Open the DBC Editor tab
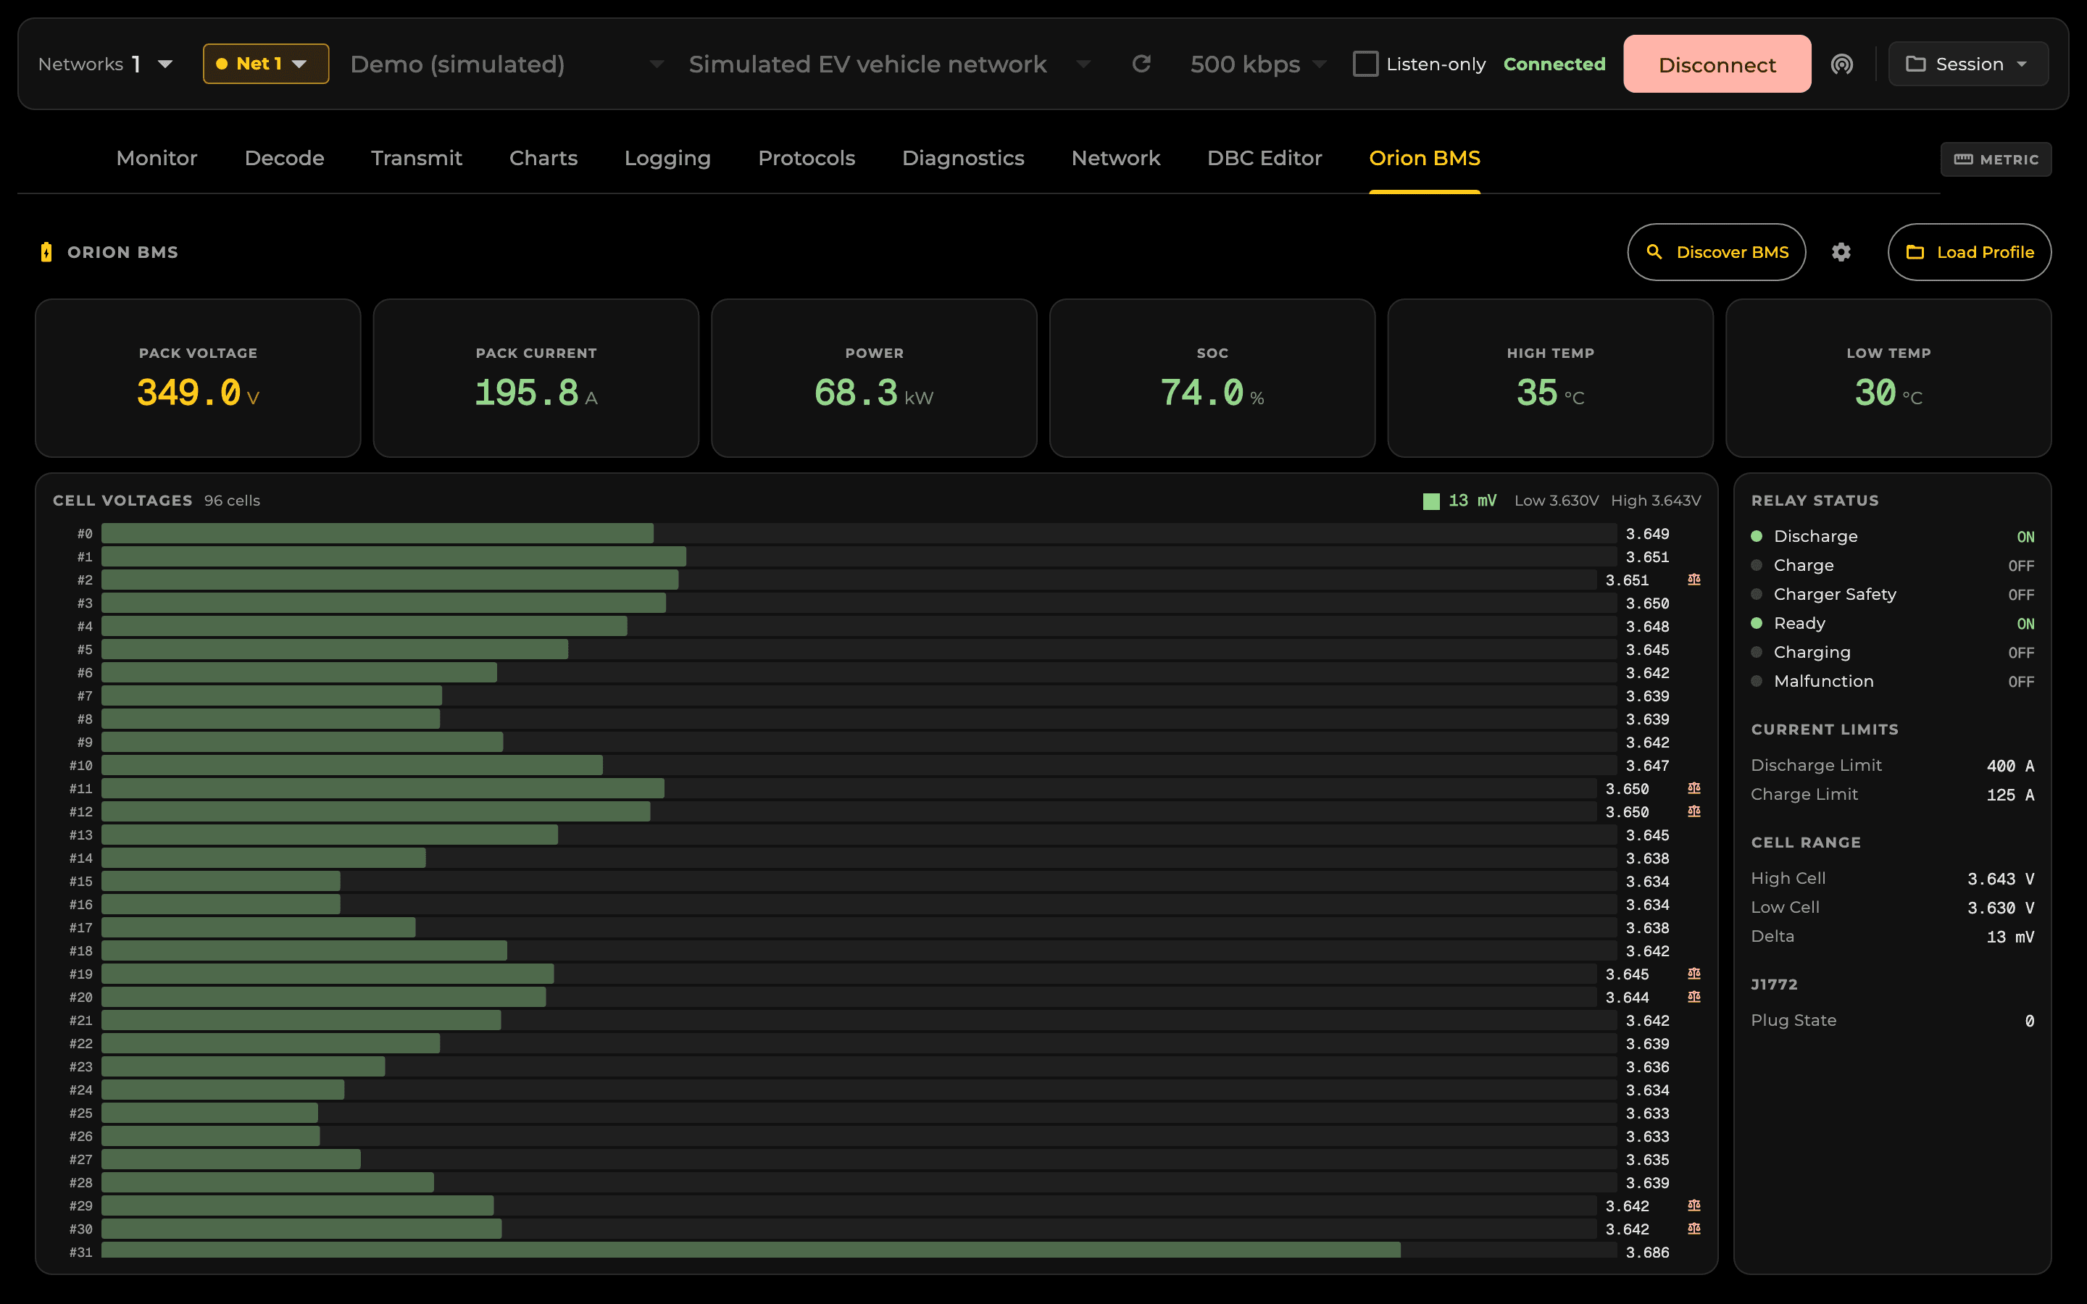 click(x=1265, y=158)
